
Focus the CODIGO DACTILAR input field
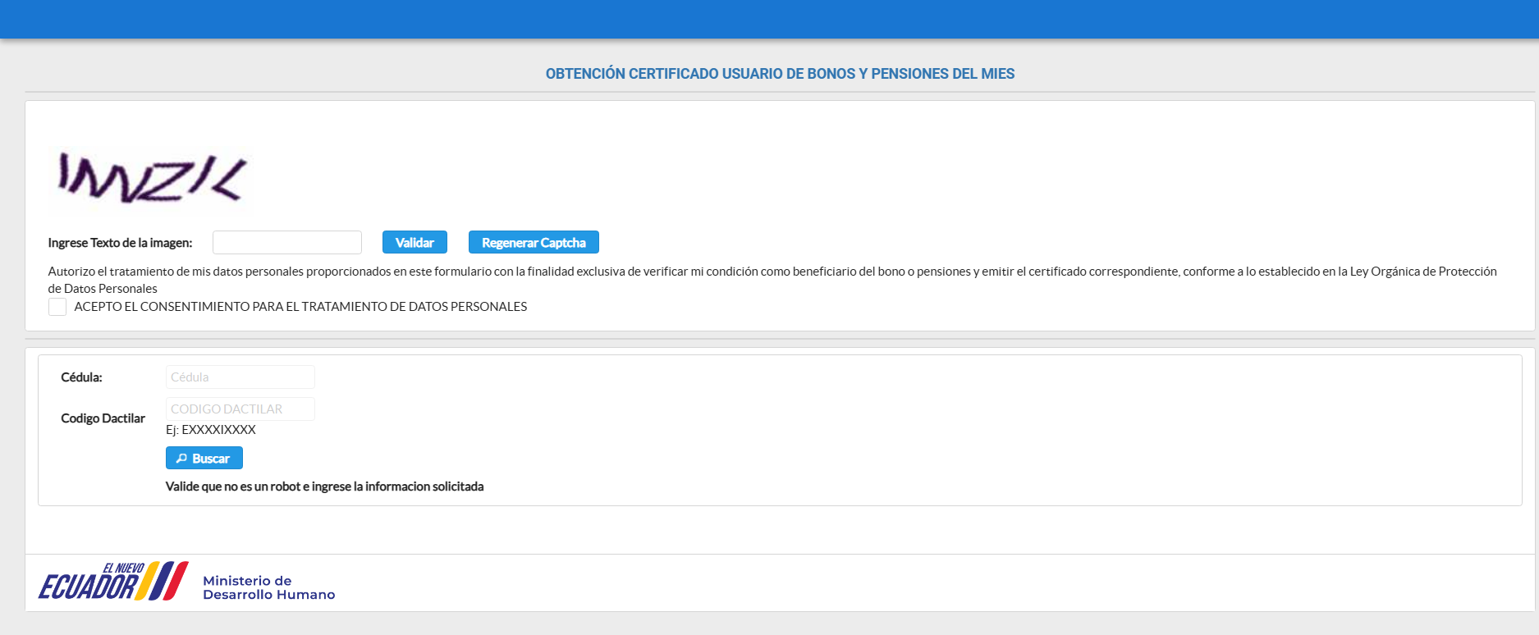pyautogui.click(x=240, y=409)
